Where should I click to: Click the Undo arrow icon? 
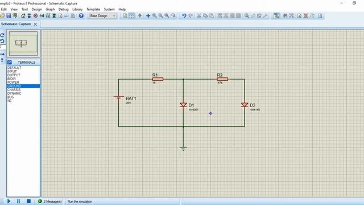tap(184, 15)
